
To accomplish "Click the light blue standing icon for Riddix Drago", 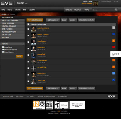I will coord(113,73).
